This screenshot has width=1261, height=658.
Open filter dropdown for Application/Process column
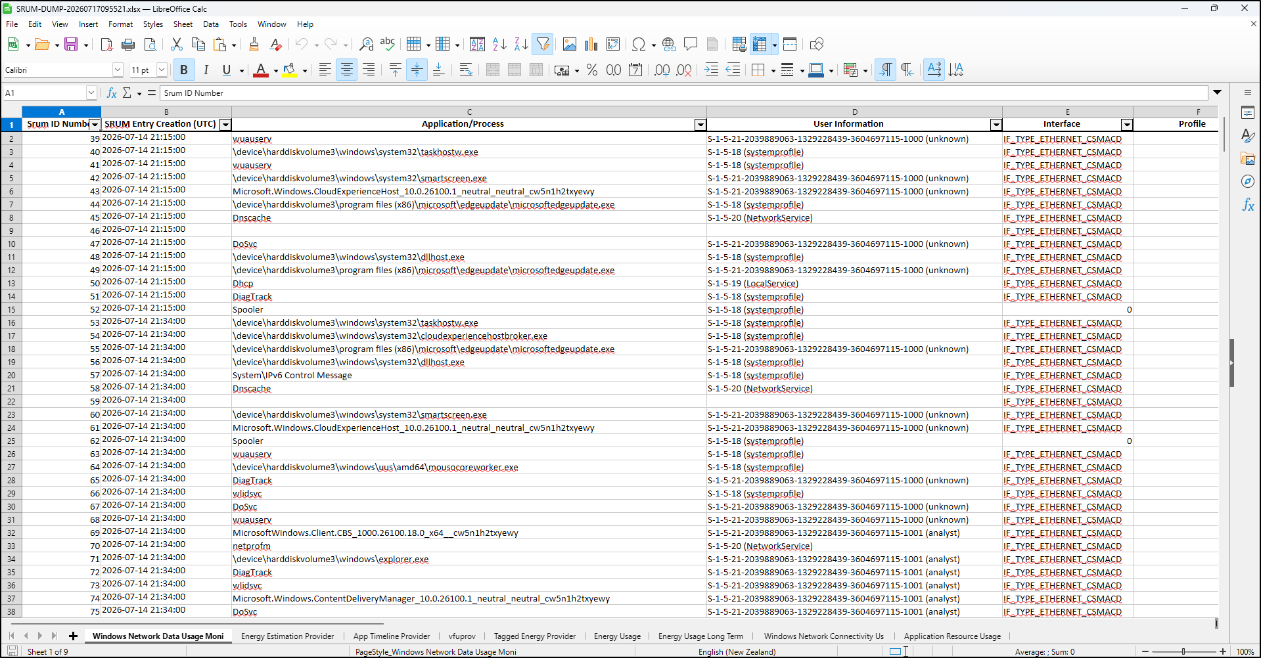700,125
